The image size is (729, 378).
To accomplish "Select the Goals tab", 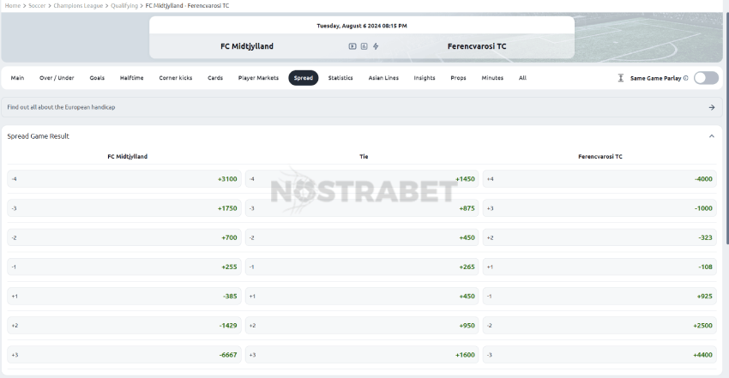I will coord(97,78).
